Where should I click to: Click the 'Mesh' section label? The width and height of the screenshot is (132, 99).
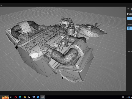[x=130, y=24]
